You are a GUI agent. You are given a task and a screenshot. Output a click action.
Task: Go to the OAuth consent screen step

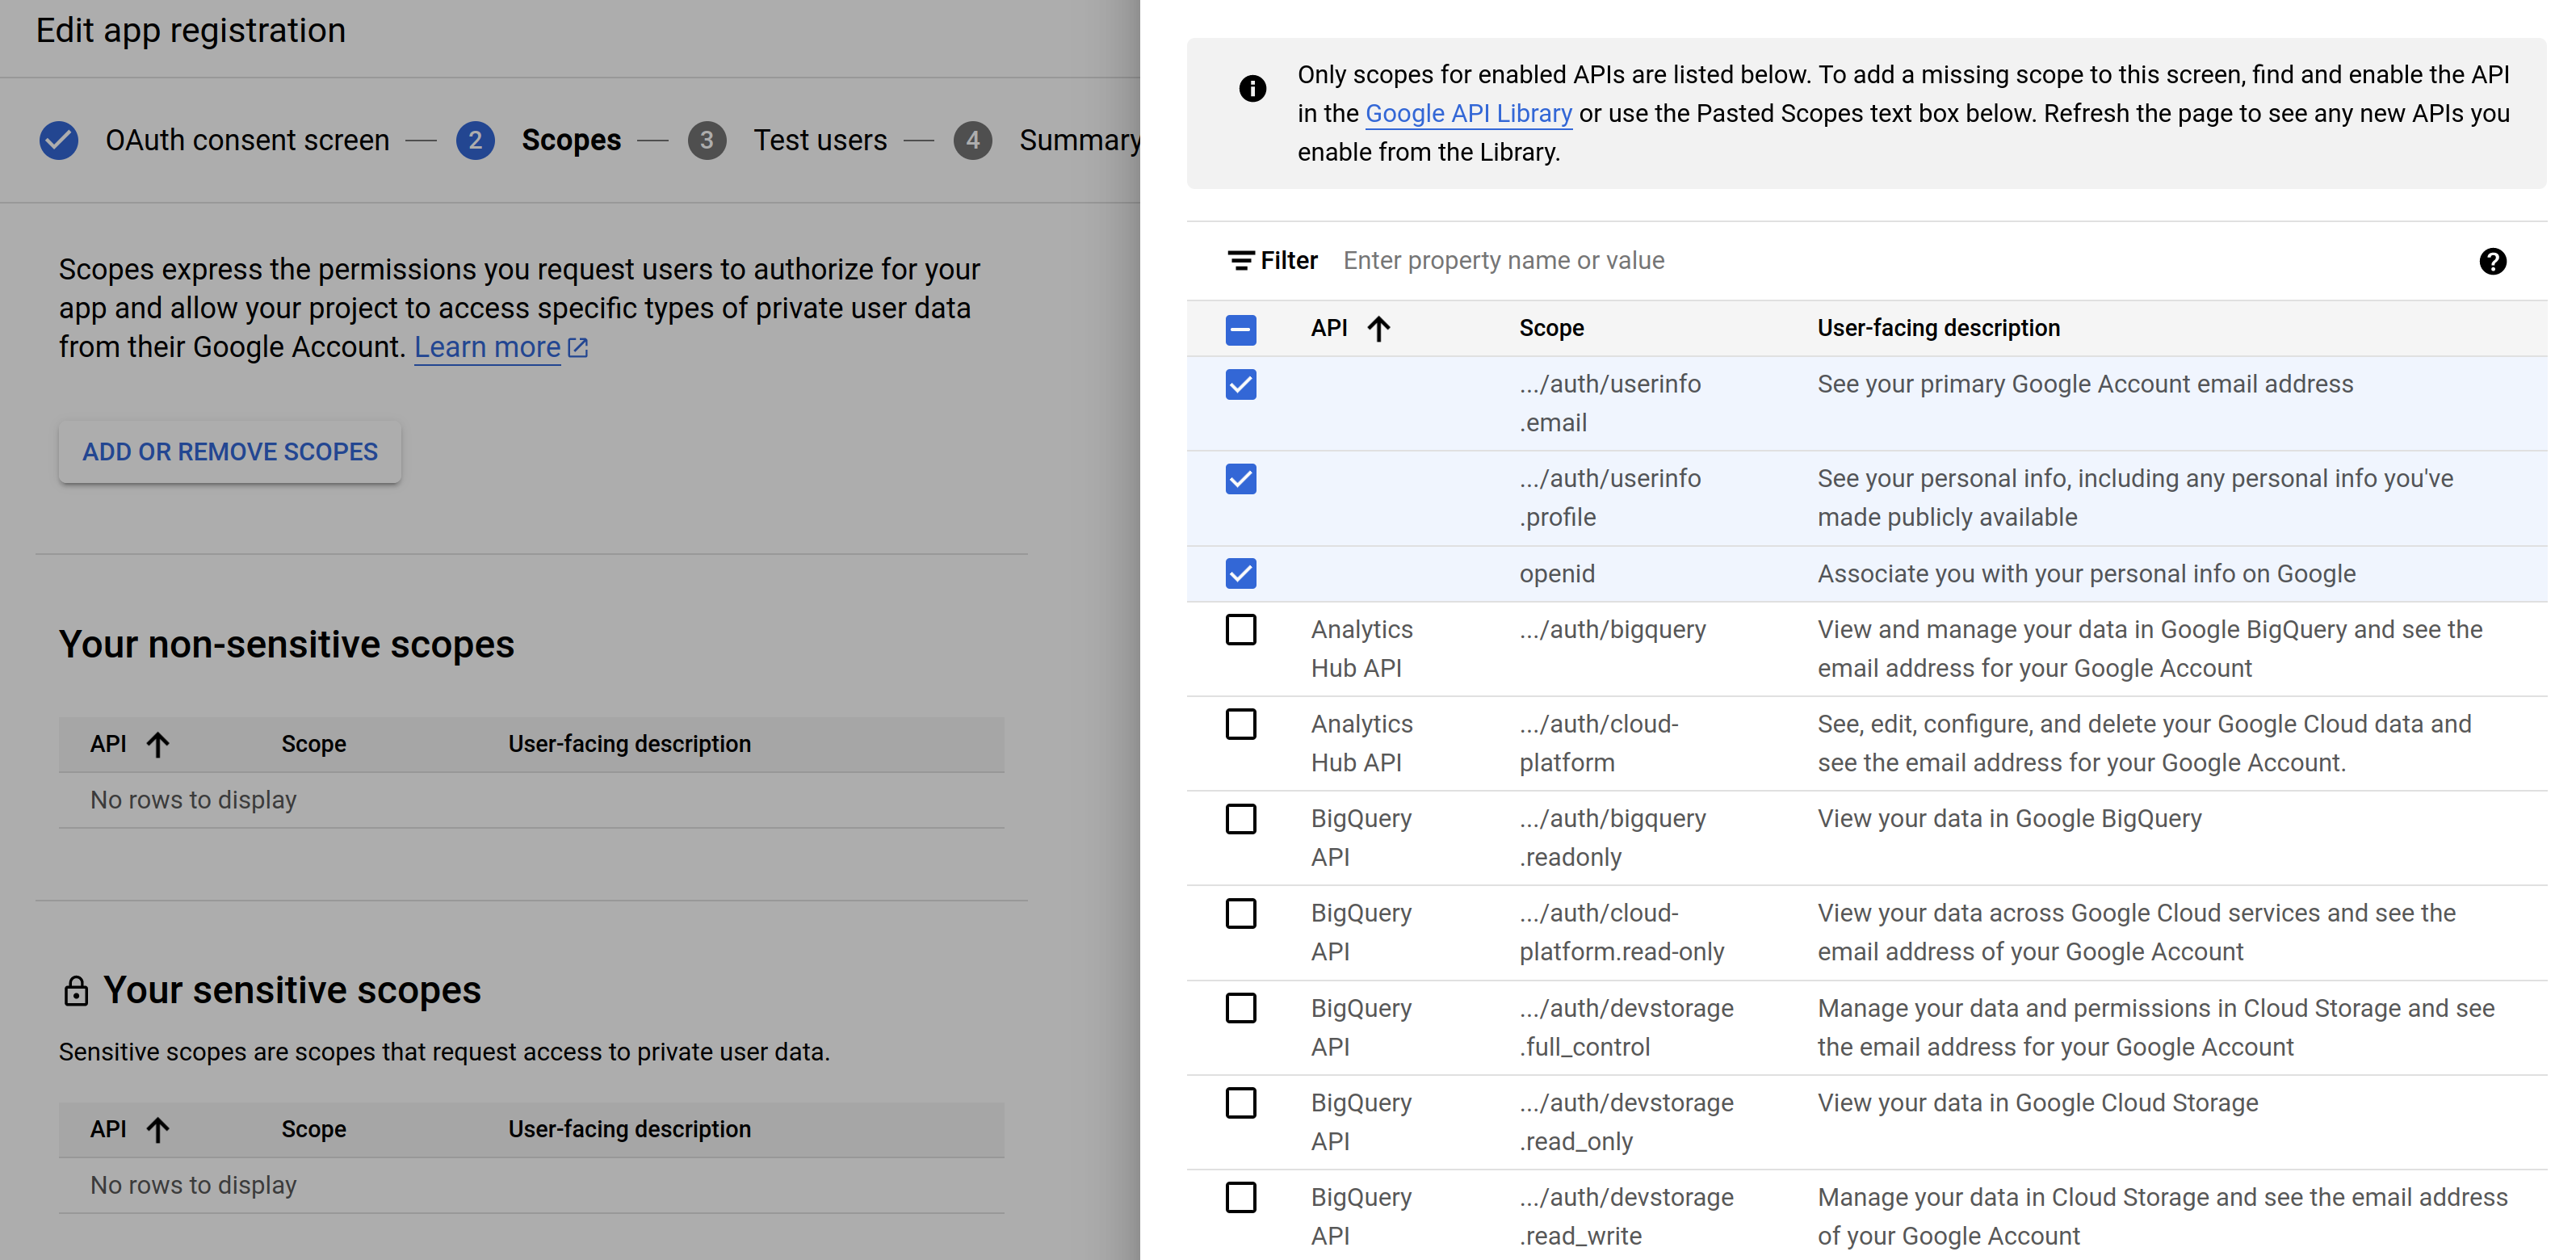(247, 140)
